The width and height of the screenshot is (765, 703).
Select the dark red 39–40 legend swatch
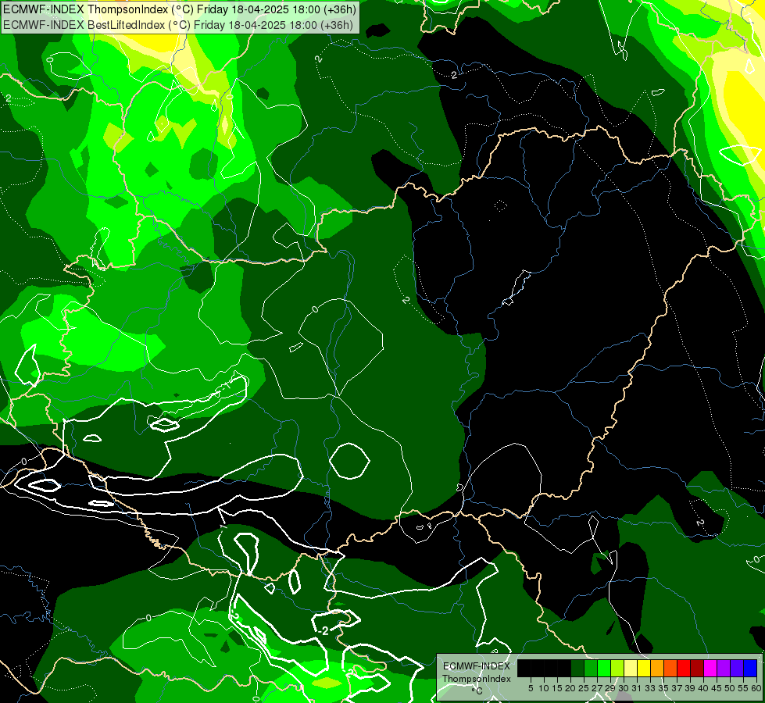tap(697, 668)
